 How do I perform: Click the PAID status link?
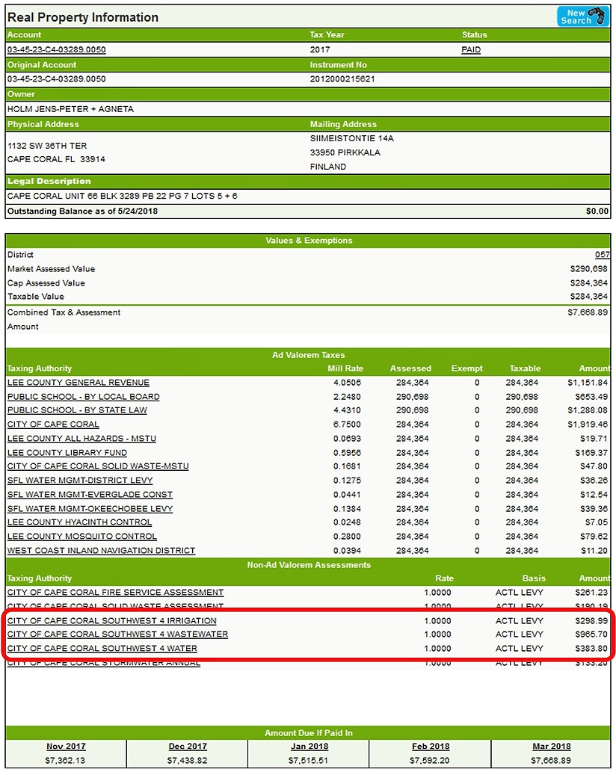(470, 49)
